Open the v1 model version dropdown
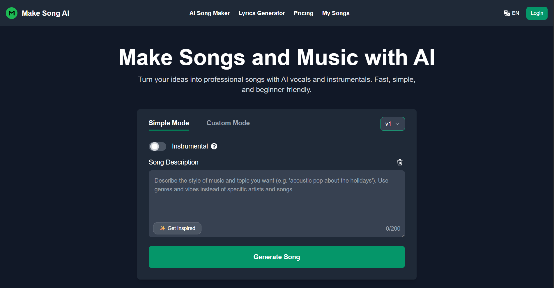This screenshot has width=554, height=288. coord(392,124)
